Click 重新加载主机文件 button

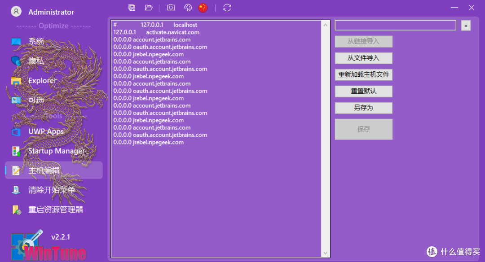click(363, 75)
